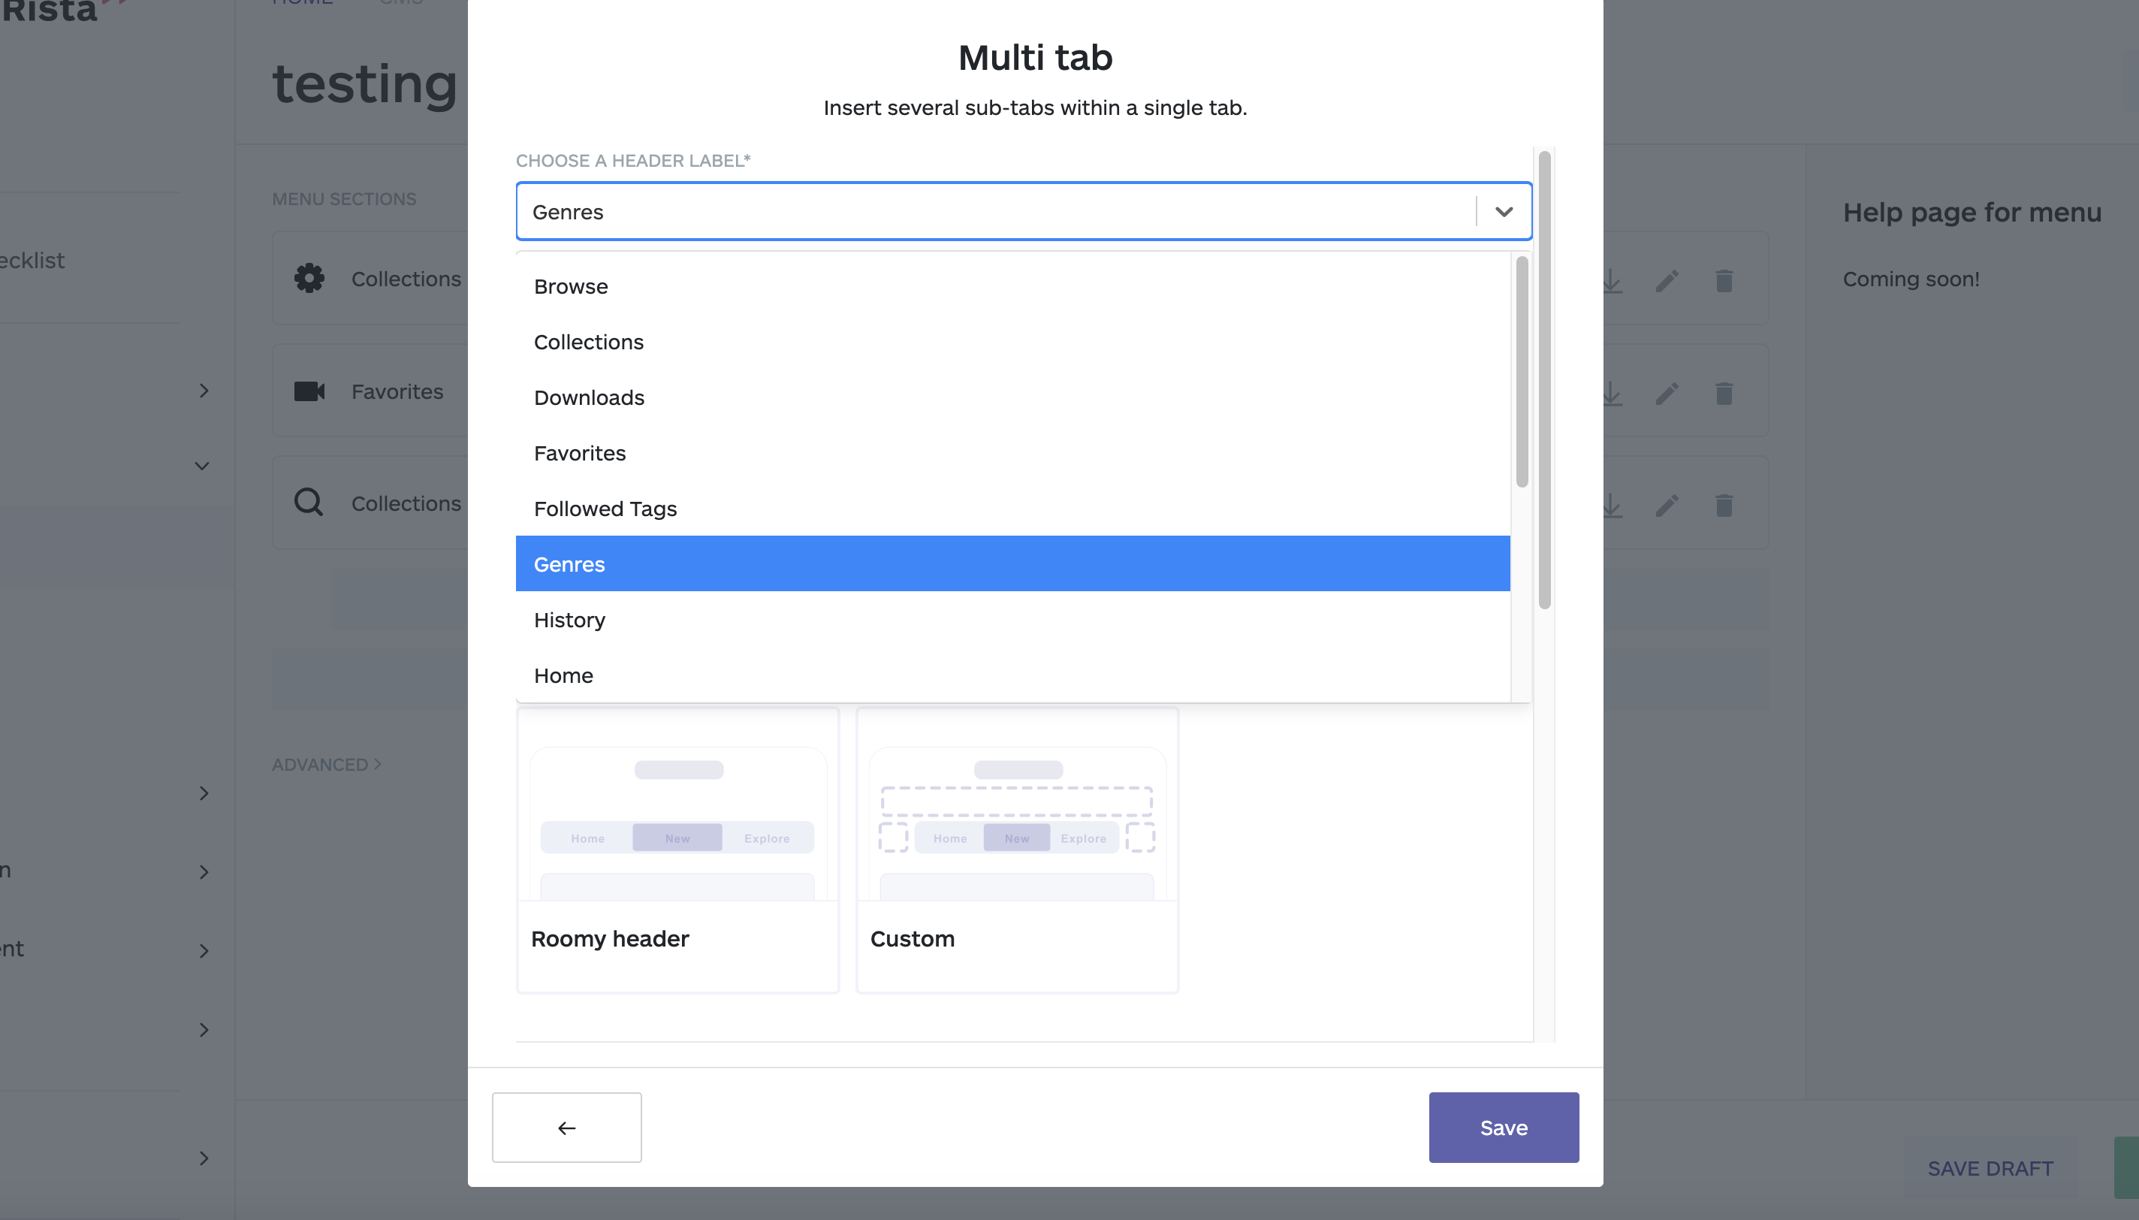Expand the ADVANCED section
The height and width of the screenshot is (1220, 2139).
326,764
